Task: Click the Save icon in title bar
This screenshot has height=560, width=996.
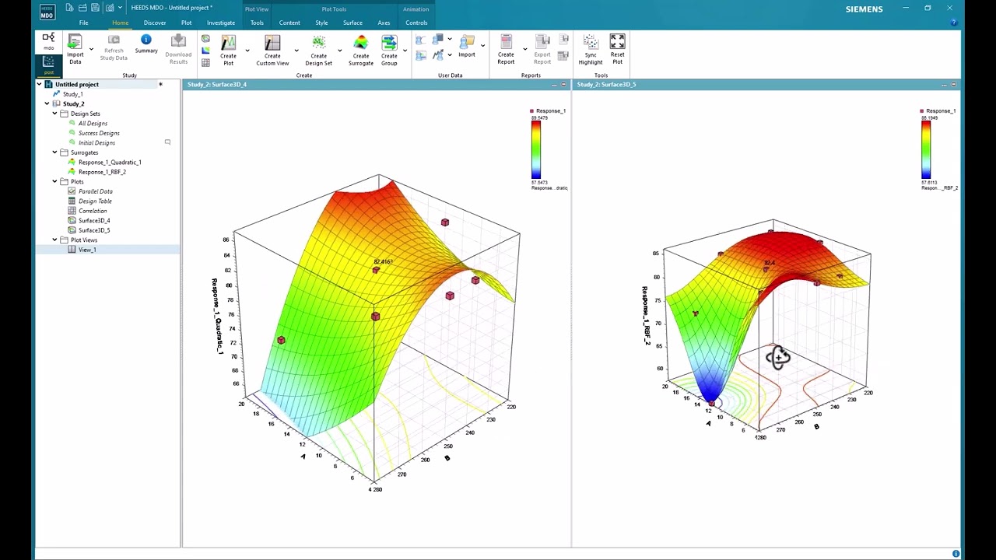Action: 95,8
